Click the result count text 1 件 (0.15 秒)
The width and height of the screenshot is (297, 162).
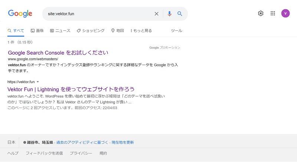coord(20,42)
